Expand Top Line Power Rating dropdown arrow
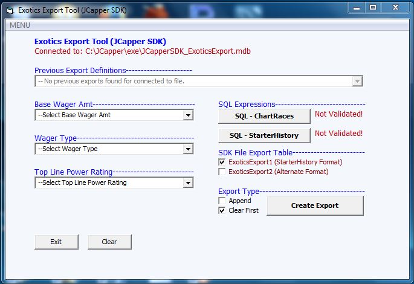Screen dimensions: 414x284 pos(188,183)
